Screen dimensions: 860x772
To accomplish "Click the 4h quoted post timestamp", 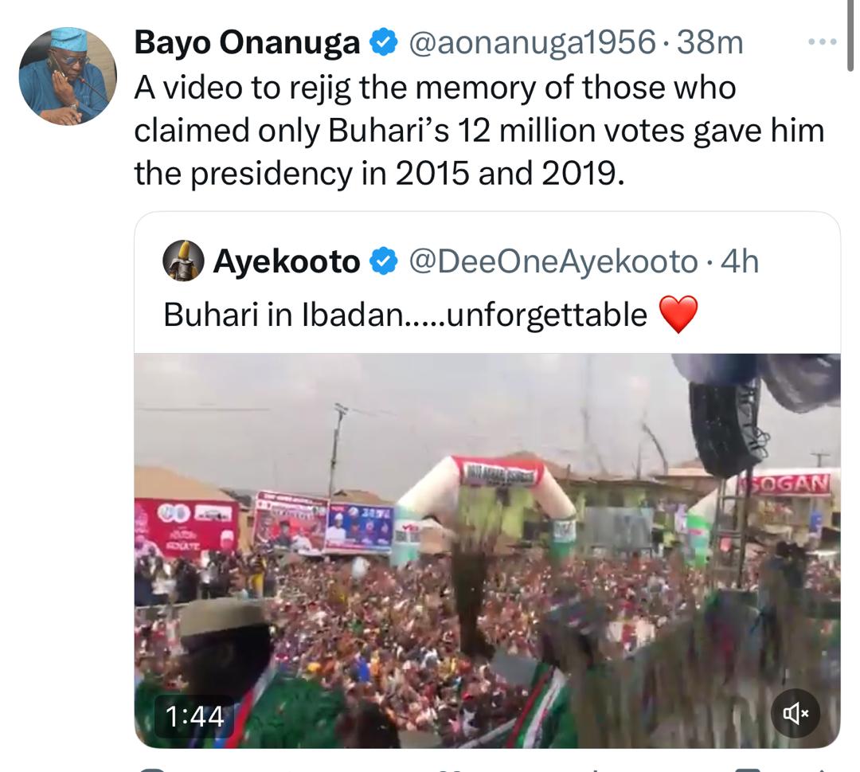I will tap(740, 261).
